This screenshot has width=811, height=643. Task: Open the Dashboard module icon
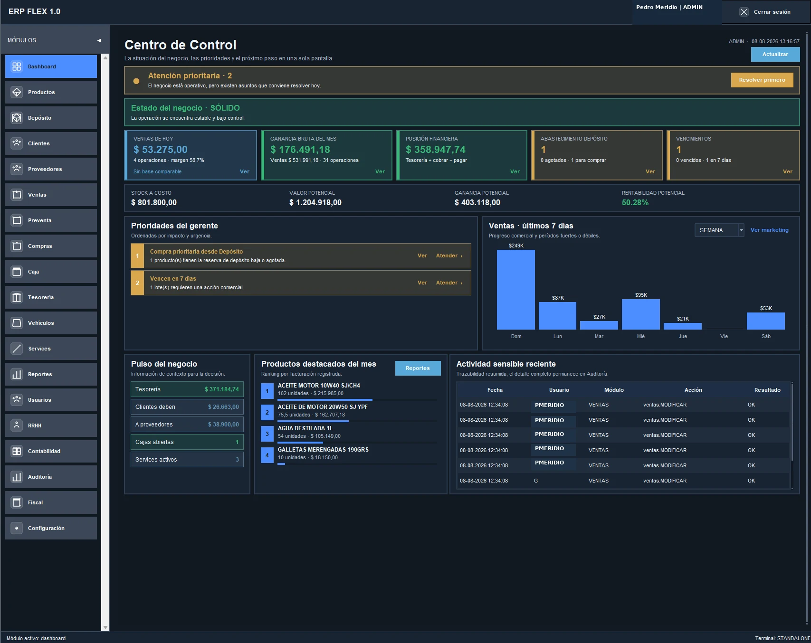tap(17, 66)
